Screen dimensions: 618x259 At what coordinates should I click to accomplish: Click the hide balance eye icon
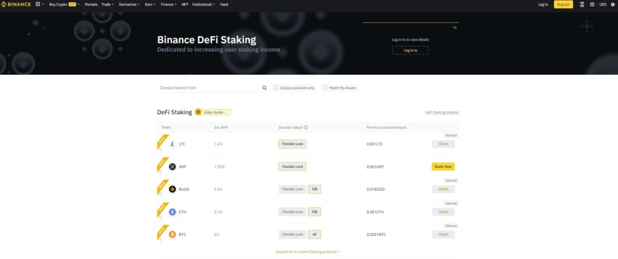coord(455,27)
